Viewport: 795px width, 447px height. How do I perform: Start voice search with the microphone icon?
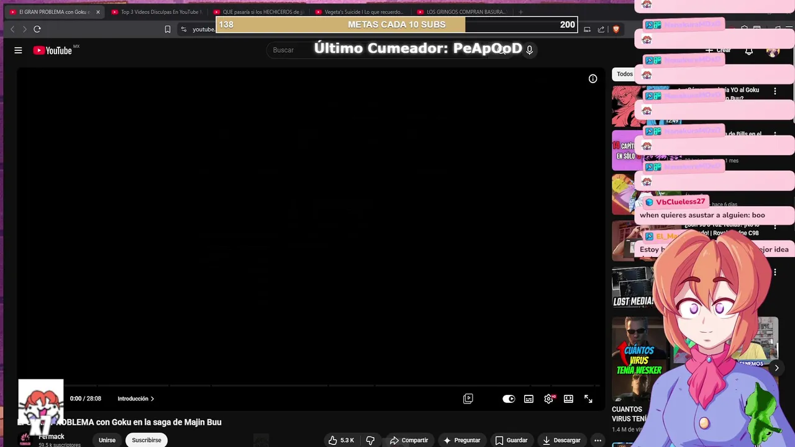coord(529,50)
